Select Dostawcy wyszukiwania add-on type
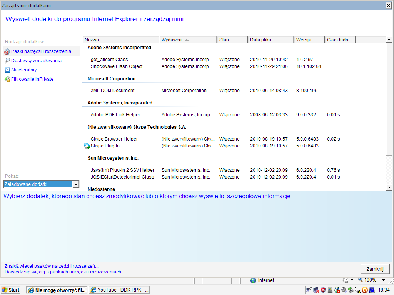The width and height of the screenshot is (394, 295). click(36, 60)
